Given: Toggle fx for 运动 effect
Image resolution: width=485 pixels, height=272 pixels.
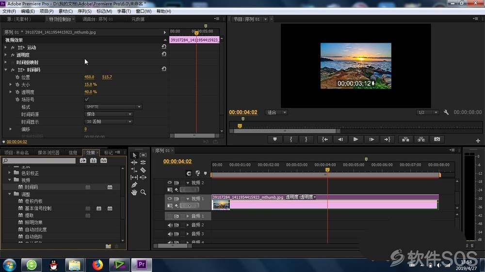Looking at the screenshot, I should tap(13, 47).
